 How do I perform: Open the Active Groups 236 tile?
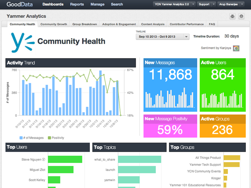223,126
